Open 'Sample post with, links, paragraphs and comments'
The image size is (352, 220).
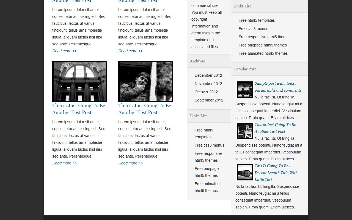pyautogui.click(x=278, y=87)
